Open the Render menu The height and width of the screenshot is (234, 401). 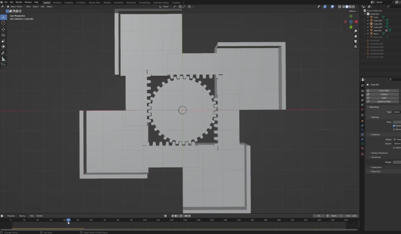pos(19,2)
